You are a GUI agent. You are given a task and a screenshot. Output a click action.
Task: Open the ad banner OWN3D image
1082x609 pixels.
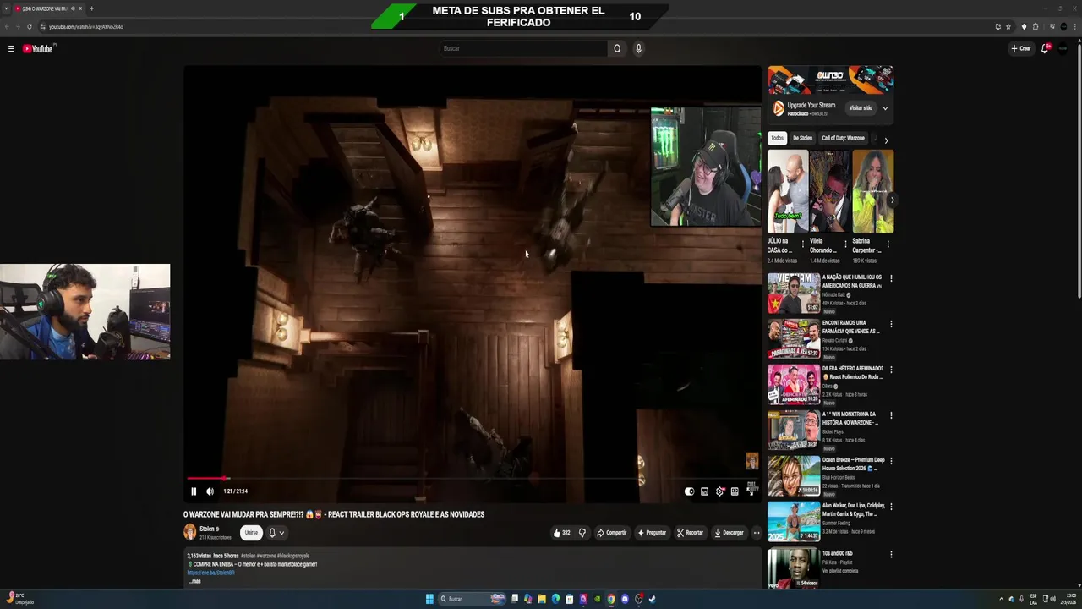point(830,80)
